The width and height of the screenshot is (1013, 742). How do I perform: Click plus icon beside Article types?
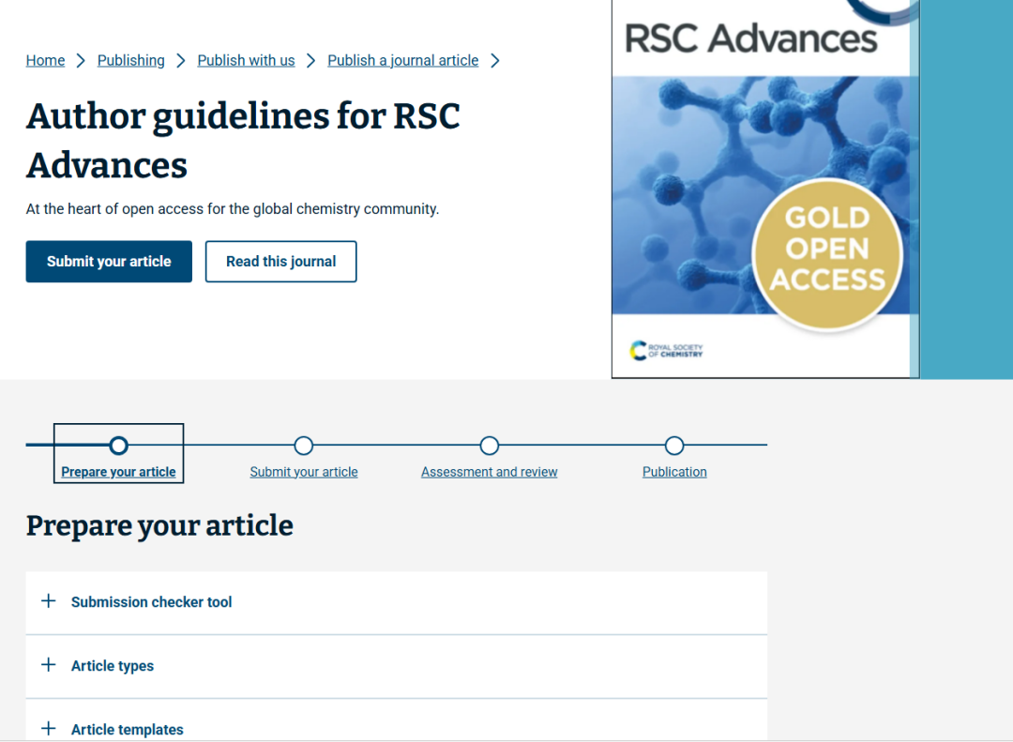coord(49,664)
